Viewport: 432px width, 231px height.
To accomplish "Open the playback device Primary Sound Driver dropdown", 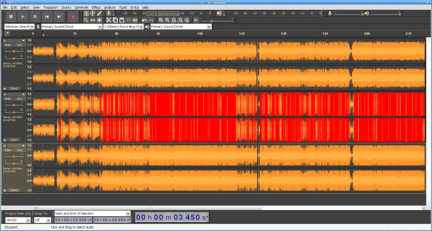I will pos(181,27).
